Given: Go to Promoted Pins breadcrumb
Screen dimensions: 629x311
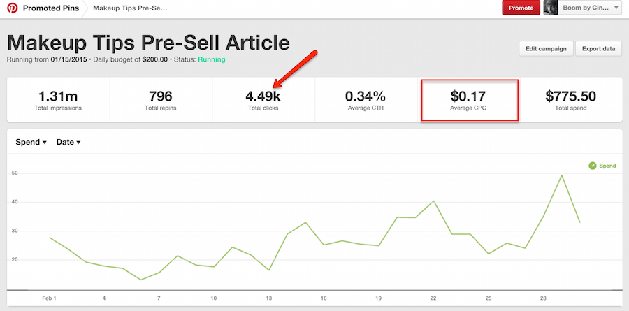Looking at the screenshot, I should [51, 8].
